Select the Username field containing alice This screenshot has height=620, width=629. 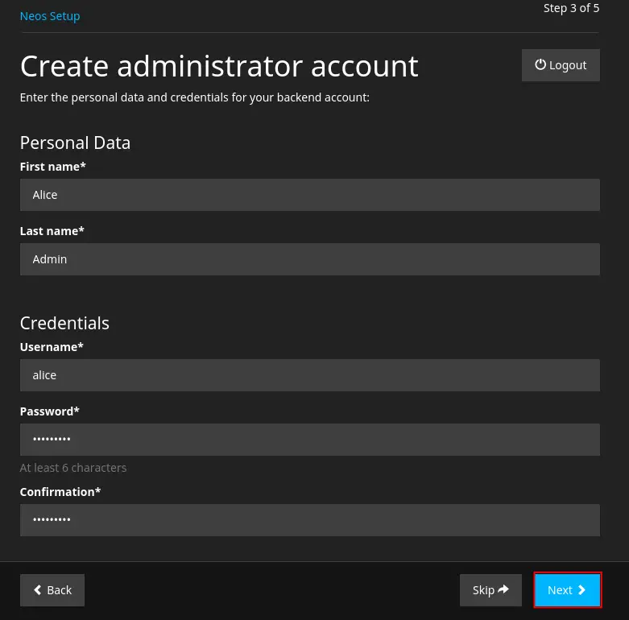[x=310, y=375]
